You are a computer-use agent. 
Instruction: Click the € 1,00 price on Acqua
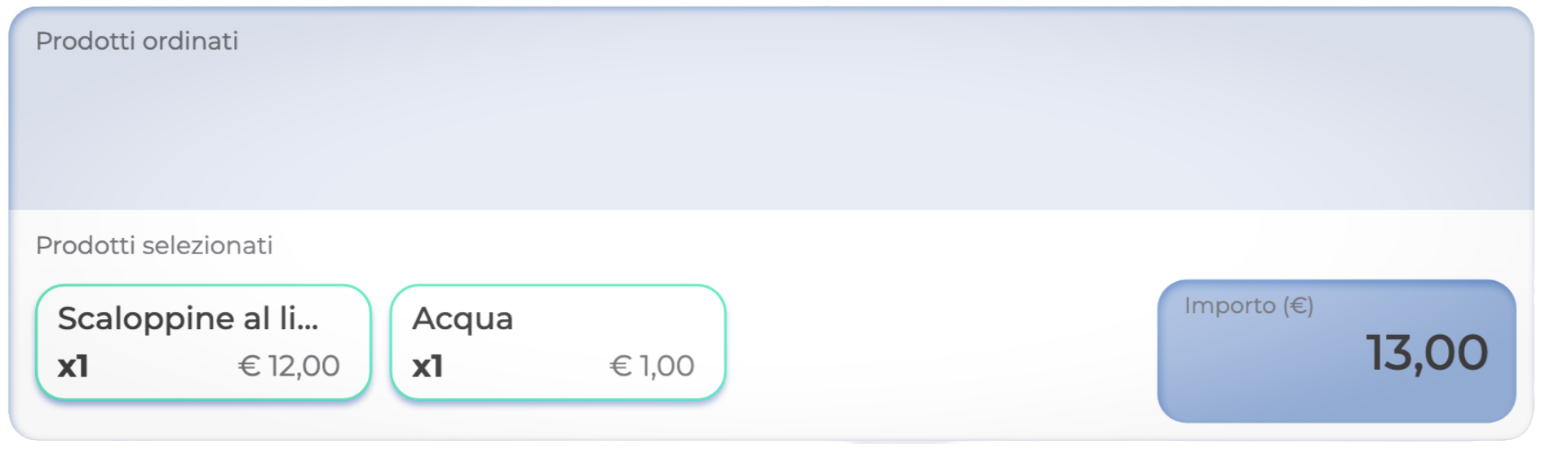point(653,367)
